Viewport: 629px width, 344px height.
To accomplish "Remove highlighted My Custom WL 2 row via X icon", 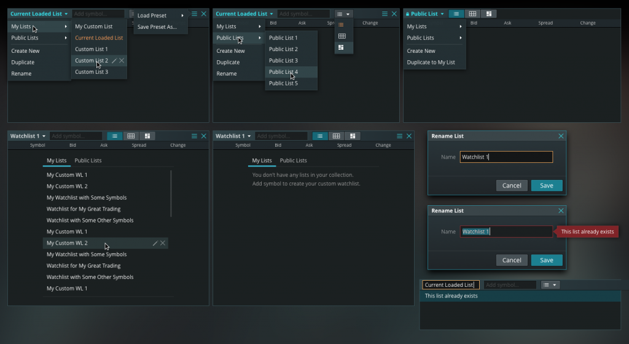I will point(163,243).
